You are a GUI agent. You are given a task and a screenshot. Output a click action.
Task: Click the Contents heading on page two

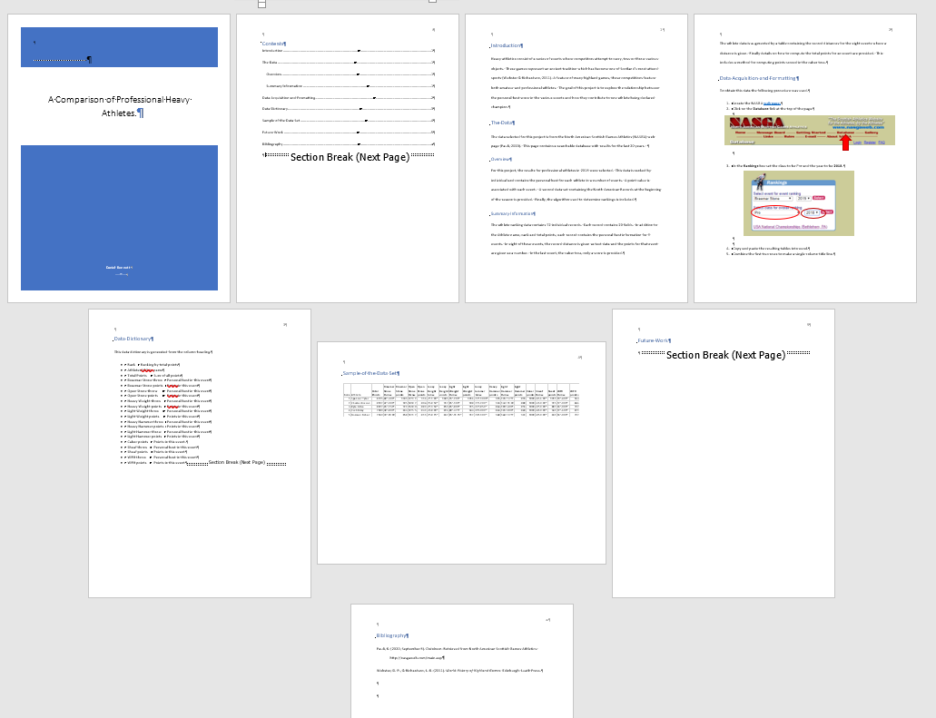273,44
